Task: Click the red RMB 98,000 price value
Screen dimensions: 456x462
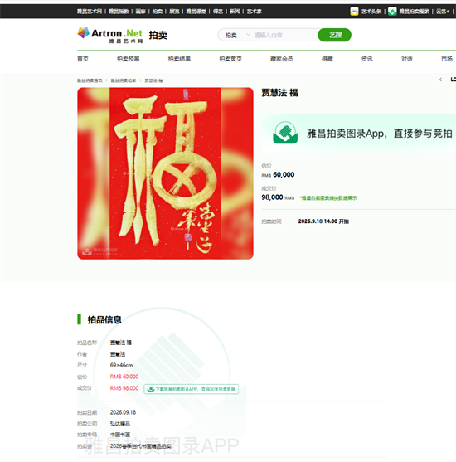Action: pos(124,388)
